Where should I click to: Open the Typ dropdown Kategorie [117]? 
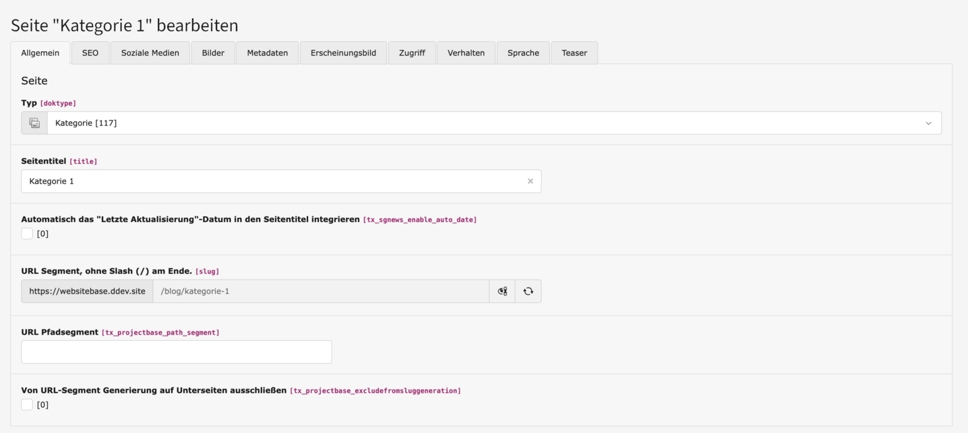[485, 123]
